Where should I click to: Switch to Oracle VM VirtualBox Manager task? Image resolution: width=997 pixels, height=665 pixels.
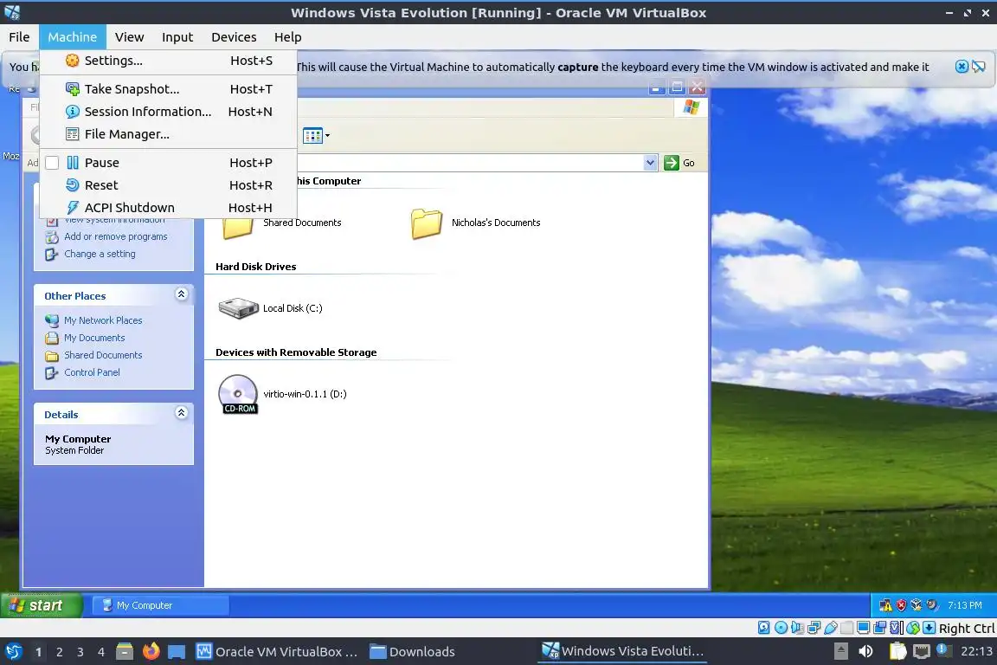coord(277,652)
